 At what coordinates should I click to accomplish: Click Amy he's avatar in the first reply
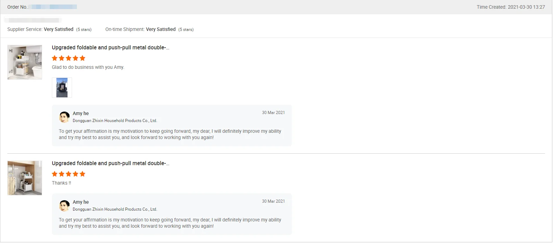(64, 117)
